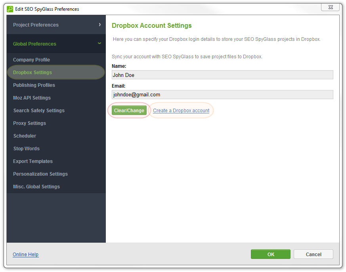Viewport: 346px width, 272px height.
Task: Open Stop Words settings
Action: click(27, 149)
